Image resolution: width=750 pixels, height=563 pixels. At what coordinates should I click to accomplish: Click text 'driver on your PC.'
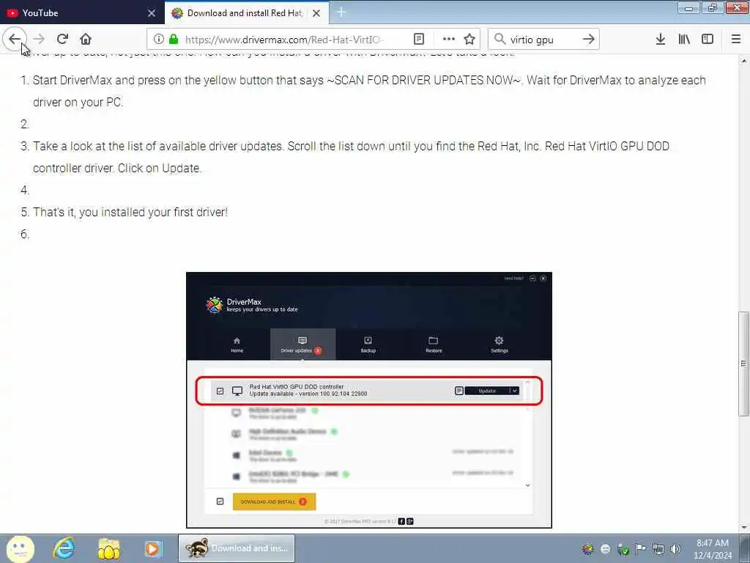coord(78,102)
